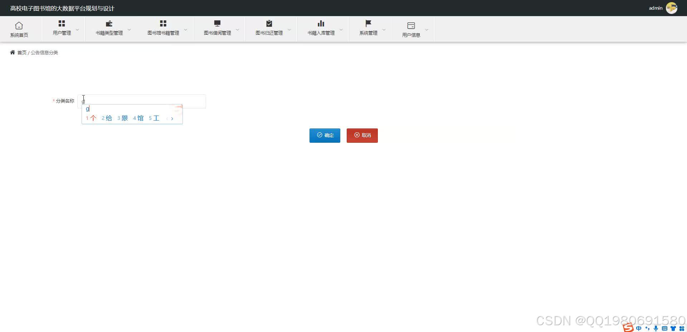Expand the 用户管理 menu arrow
Image resolution: width=687 pixels, height=332 pixels.
77,29
